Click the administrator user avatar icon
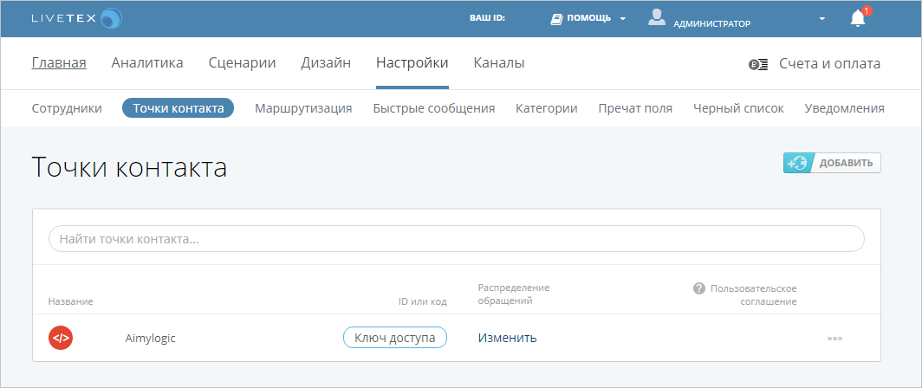922x388 pixels. click(x=657, y=17)
